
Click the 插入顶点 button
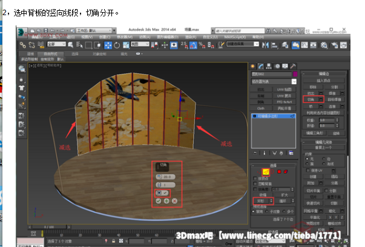(324, 81)
